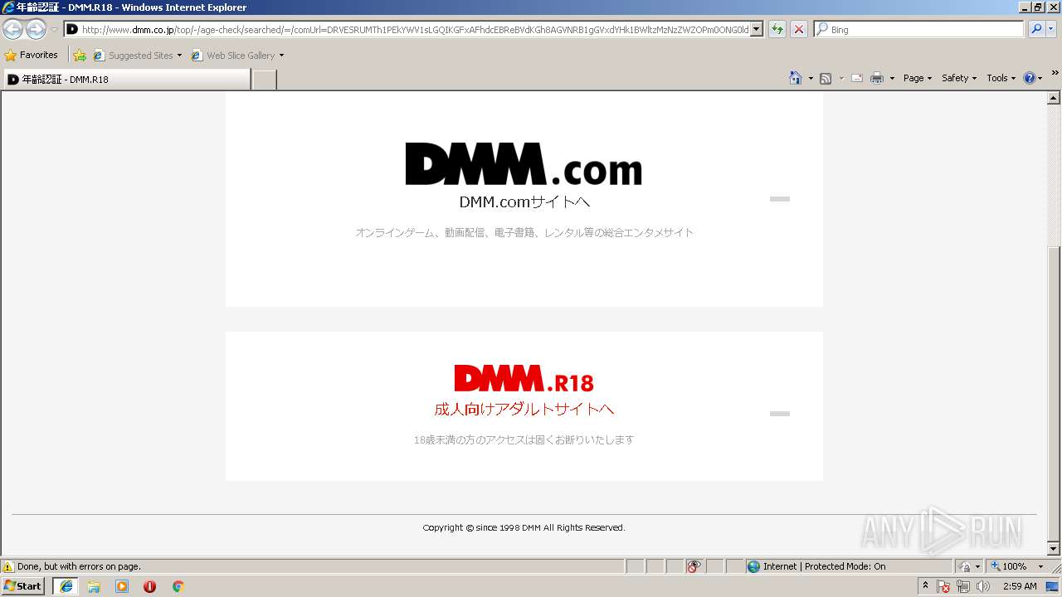Click the address bar URL field
The width and height of the screenshot is (1062, 597).
[407, 30]
